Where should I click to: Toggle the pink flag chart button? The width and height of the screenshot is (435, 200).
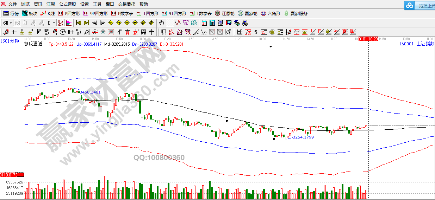[68, 23]
